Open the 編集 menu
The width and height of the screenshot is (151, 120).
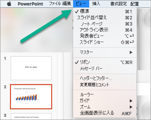pyautogui.click(x=67, y=4)
